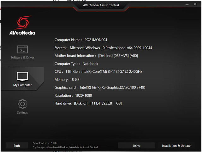Screen dimensions: 202x152
Task: Click the My Computer monitor icon
Action: coord(22,76)
